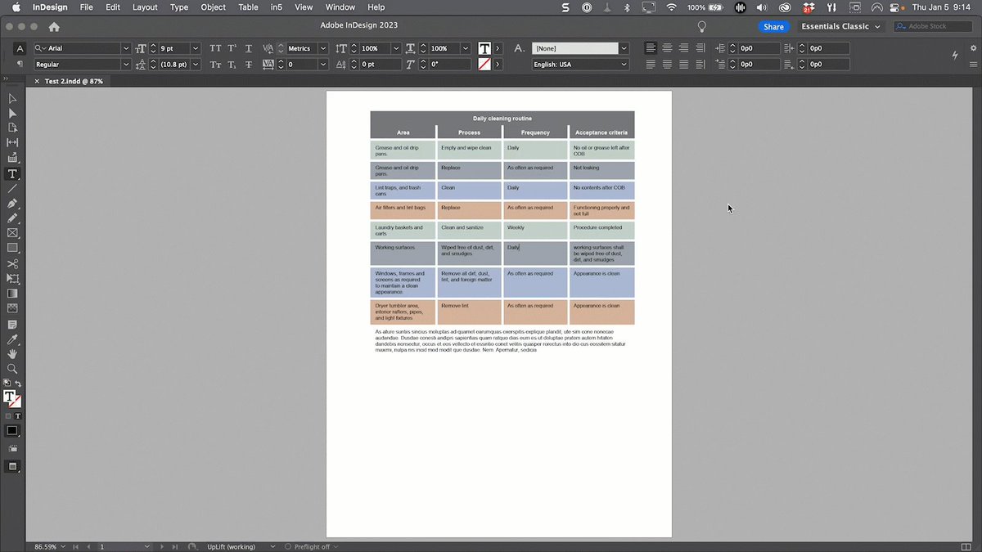Open the Table menu
982x552 pixels.
point(248,7)
